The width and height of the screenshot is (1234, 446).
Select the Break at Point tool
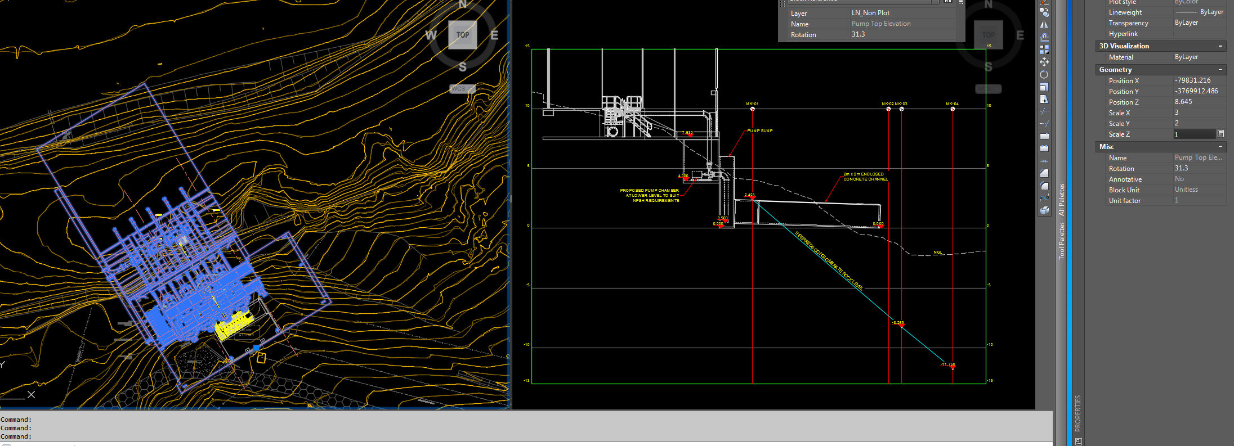(1044, 136)
